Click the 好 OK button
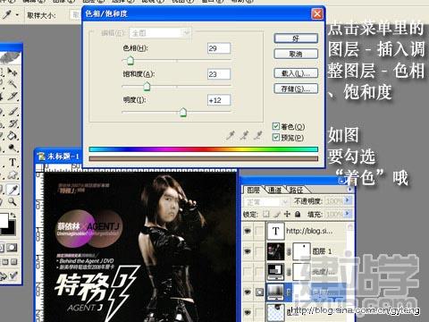Screen dimensions: 429x322 [296, 38]
